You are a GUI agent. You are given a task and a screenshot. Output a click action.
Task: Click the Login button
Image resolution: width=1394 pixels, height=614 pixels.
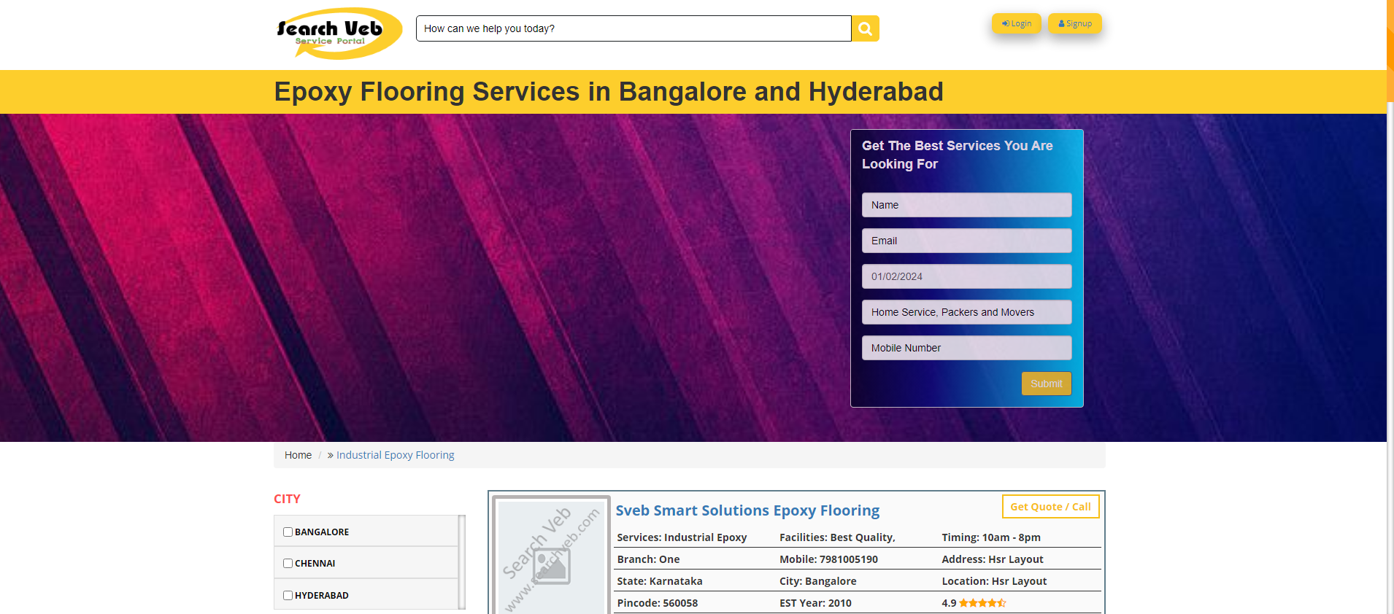(x=1016, y=23)
